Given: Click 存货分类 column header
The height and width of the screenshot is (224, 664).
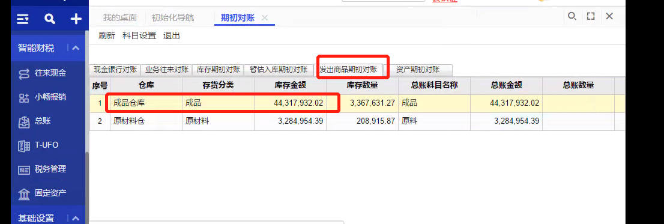Looking at the screenshot, I should 218,85.
